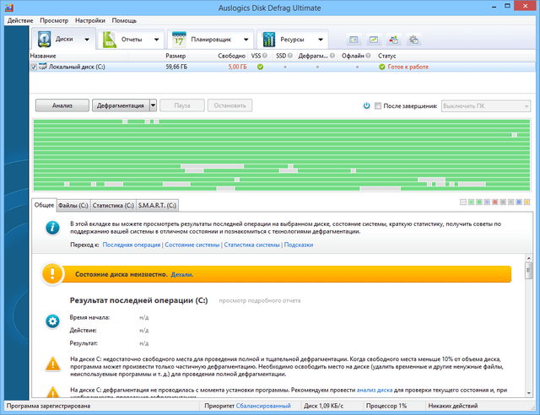Open the Настройки menu

tap(90, 19)
